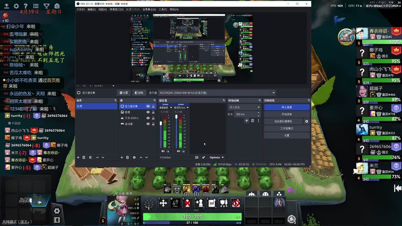
Task: Mute the desktop audio speaker icon
Action: tap(163, 151)
